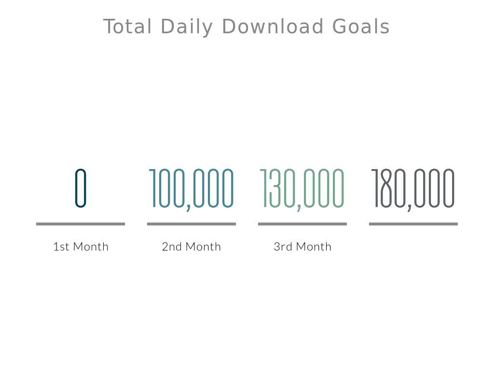Image resolution: width=494 pixels, height=370 pixels.
Task: Select the green "130,000" number
Action: pos(302,188)
